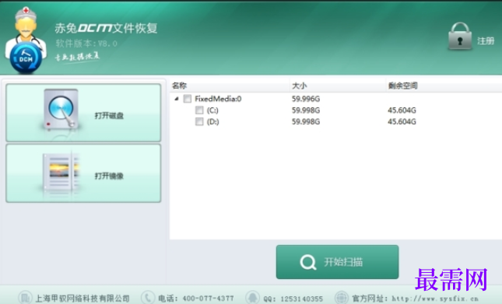The image size is (502, 304).
Task: Click the hard disk icon for 打开磁盘
Action: tap(61, 110)
